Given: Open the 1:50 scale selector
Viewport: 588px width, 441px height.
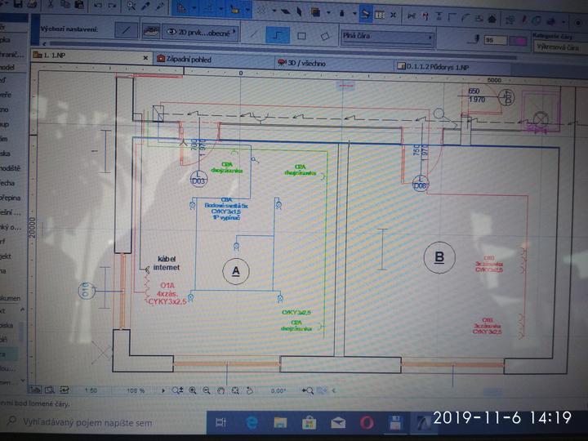Looking at the screenshot, I should pyautogui.click(x=91, y=391).
